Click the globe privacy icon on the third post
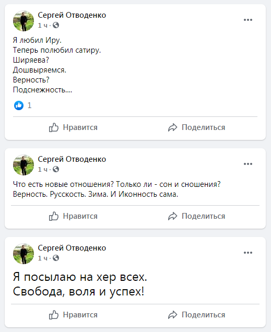This screenshot has height=332, width=271. coord(56,258)
